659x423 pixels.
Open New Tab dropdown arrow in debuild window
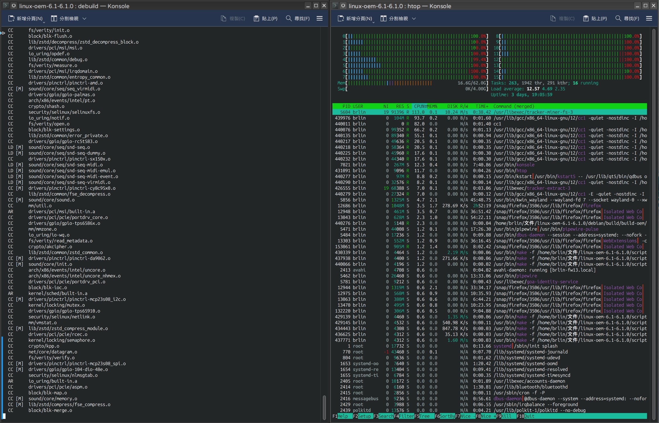(x=44, y=22)
